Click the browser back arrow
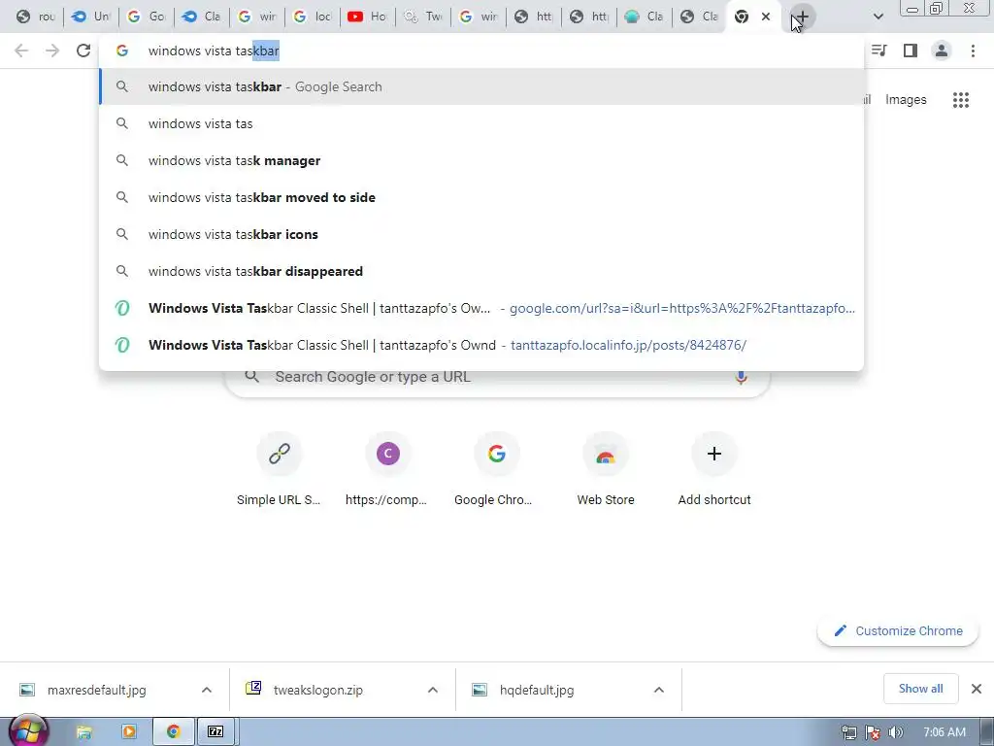This screenshot has height=746, width=994. point(21,51)
